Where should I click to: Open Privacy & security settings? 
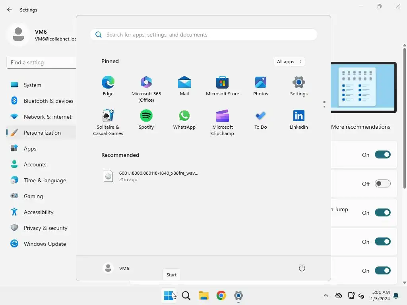coord(41,228)
